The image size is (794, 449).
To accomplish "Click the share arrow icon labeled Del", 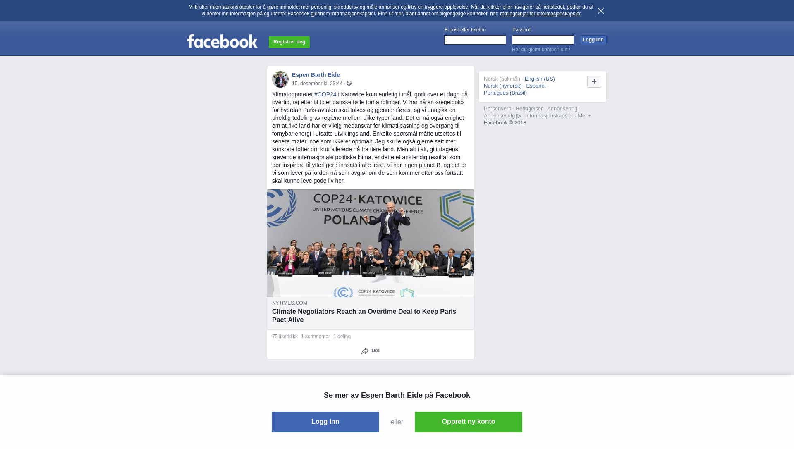I will tap(365, 351).
